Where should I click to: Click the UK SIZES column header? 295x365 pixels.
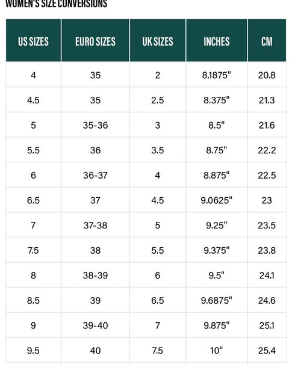158,40
